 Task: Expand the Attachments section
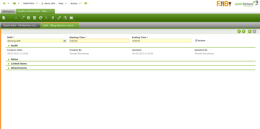[x=9, y=68]
